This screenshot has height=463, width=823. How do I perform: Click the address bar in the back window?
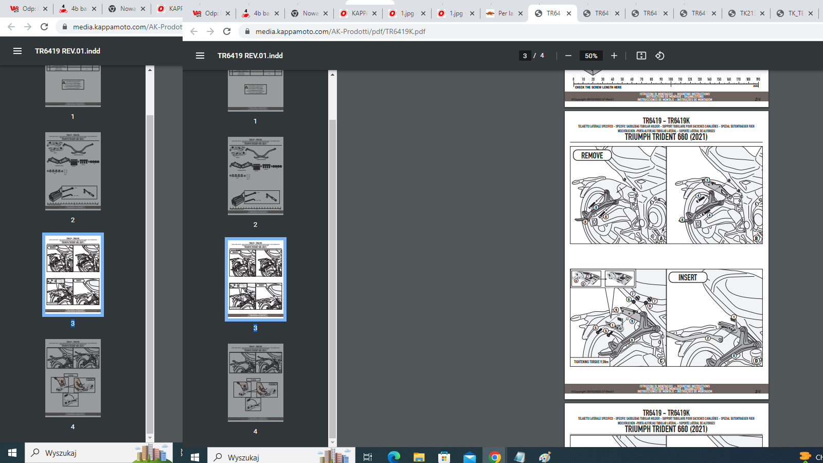point(119,27)
